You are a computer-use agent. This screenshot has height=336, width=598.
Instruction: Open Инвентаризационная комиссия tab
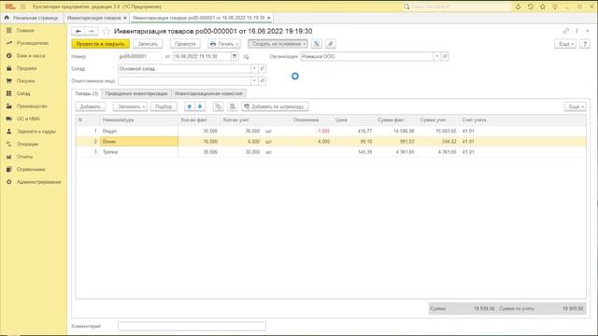pyautogui.click(x=208, y=93)
